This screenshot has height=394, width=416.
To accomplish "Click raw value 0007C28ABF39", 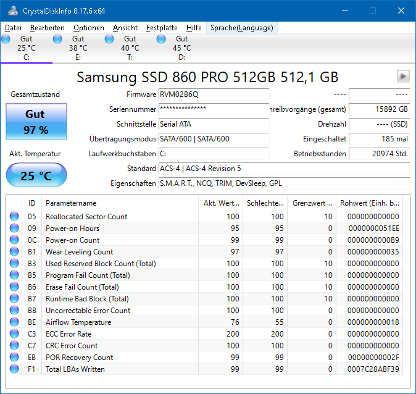I will 373,369.
